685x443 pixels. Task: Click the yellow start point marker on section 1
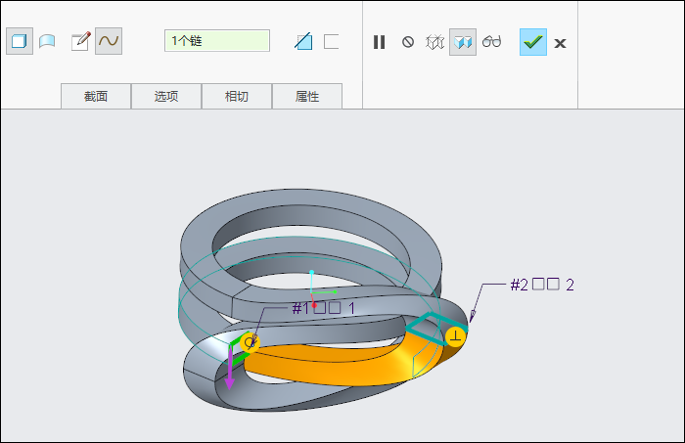[250, 343]
